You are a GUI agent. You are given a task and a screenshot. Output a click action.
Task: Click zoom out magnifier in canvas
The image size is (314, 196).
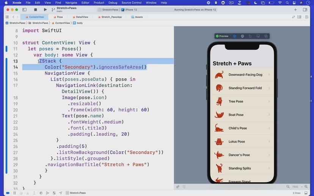(288, 187)
